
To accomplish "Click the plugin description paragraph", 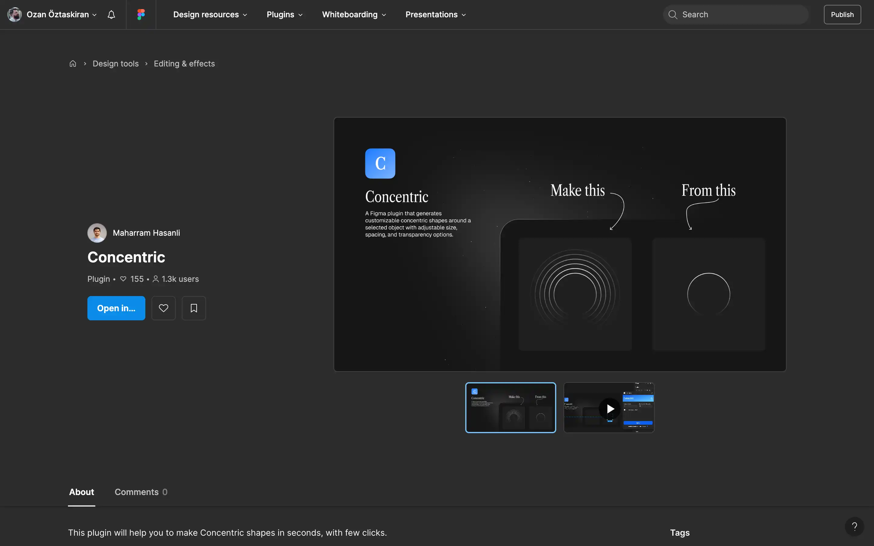I will 228,533.
